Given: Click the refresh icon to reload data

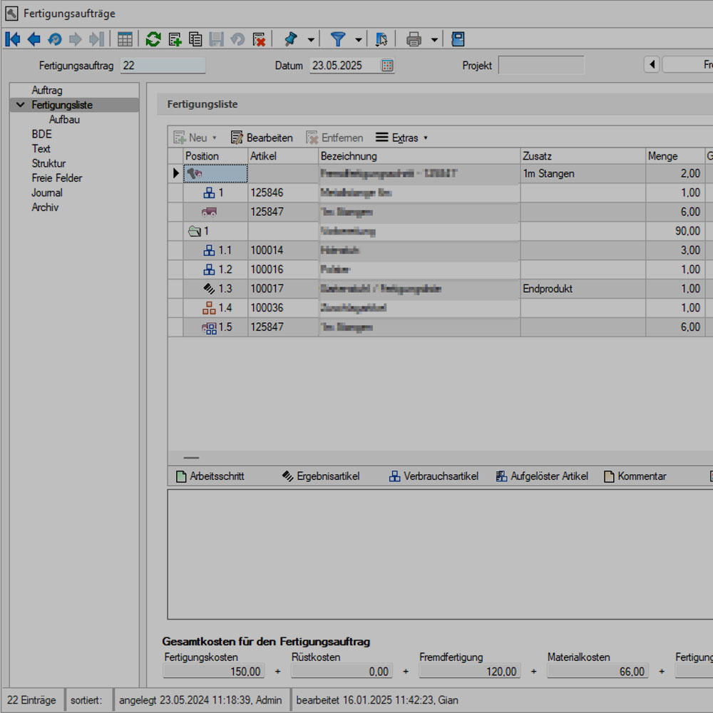Looking at the screenshot, I should coord(153,39).
